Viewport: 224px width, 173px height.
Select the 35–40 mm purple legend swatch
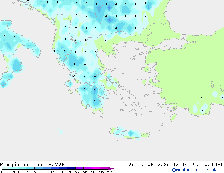point(88,168)
